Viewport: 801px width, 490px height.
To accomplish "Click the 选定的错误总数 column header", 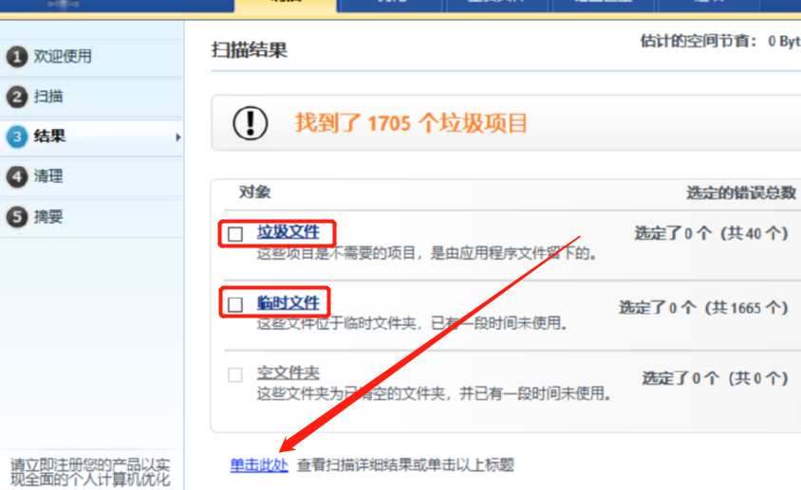I will 740,192.
